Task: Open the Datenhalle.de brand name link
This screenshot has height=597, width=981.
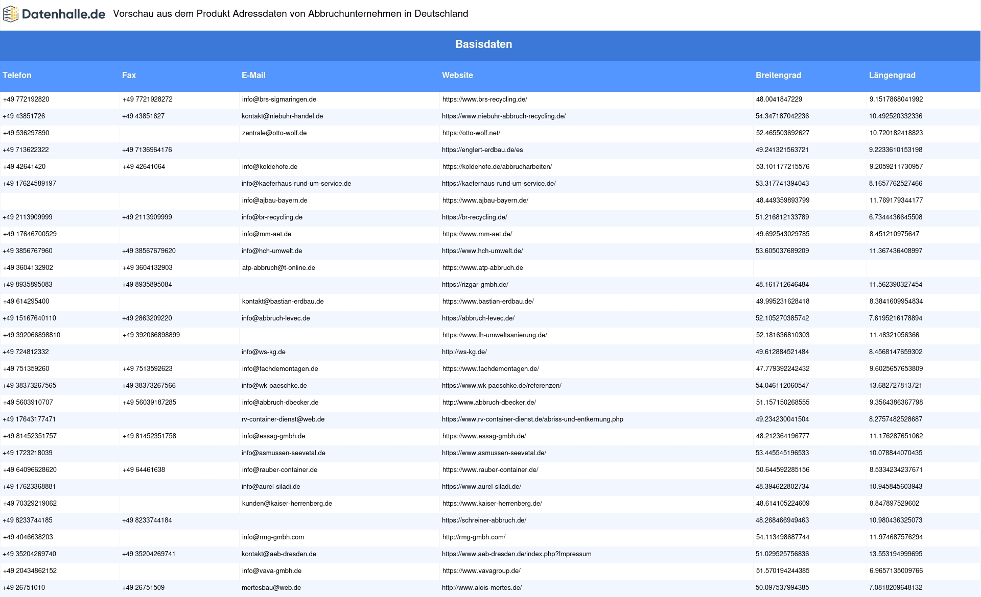Action: click(63, 14)
